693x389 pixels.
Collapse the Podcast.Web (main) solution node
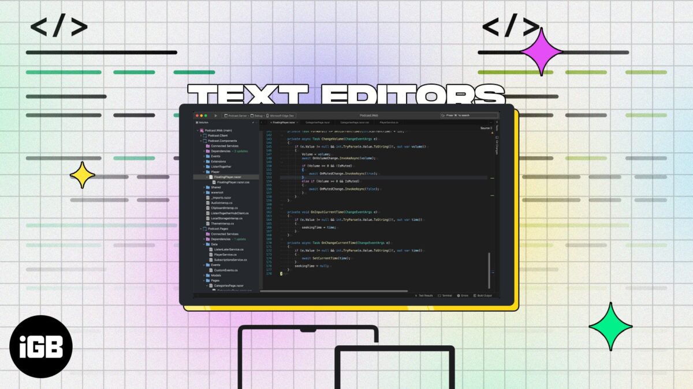tap(197, 130)
